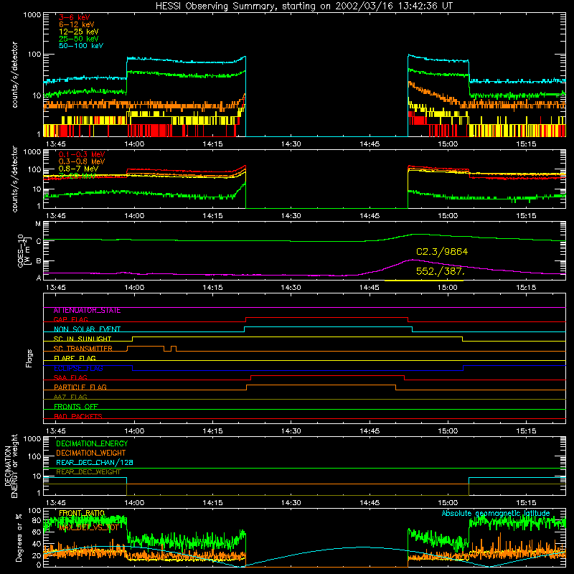The image size is (574, 574).
Task: Click the 0.8-7 MeV legend label
Action: pyautogui.click(x=78, y=169)
